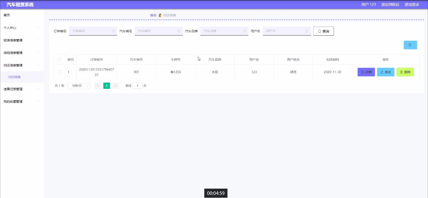
Task: Click the 查询 search button
Action: click(x=324, y=31)
